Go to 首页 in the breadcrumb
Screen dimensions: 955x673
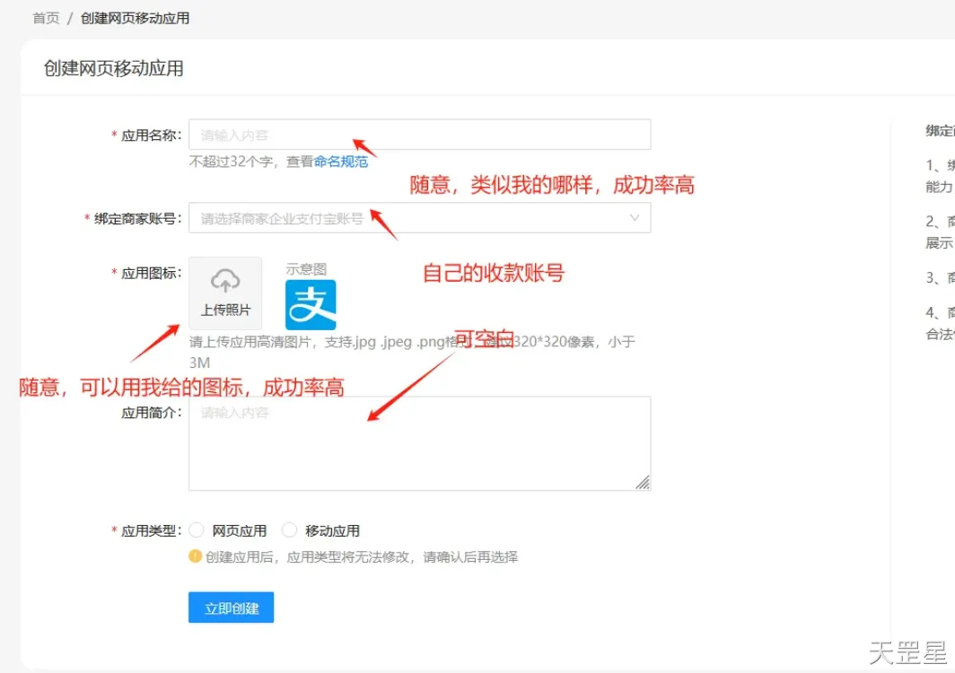coord(46,18)
